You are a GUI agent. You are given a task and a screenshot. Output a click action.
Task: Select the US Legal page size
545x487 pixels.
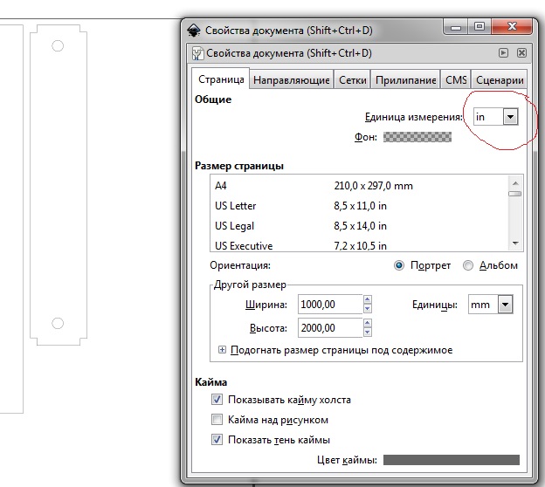coord(359,226)
